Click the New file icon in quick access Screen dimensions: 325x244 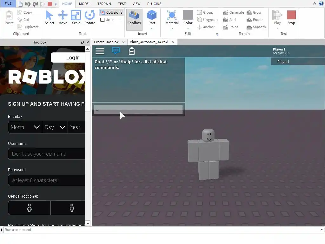pyautogui.click(x=21, y=4)
